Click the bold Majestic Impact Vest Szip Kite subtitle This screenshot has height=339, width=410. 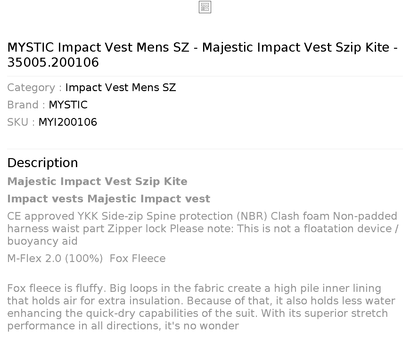97,182
